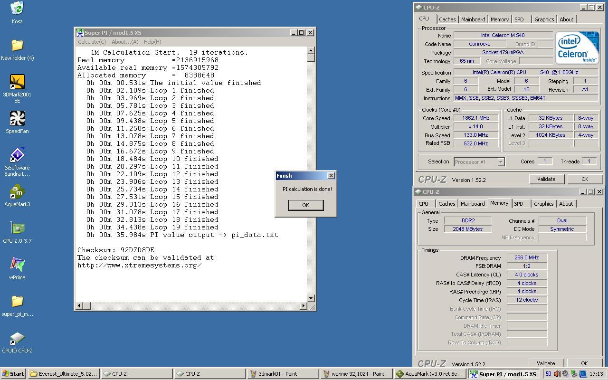Viewport: 608px width, 380px height.
Task: Click the round grey tray icon
Action: pyautogui.click(x=565, y=374)
